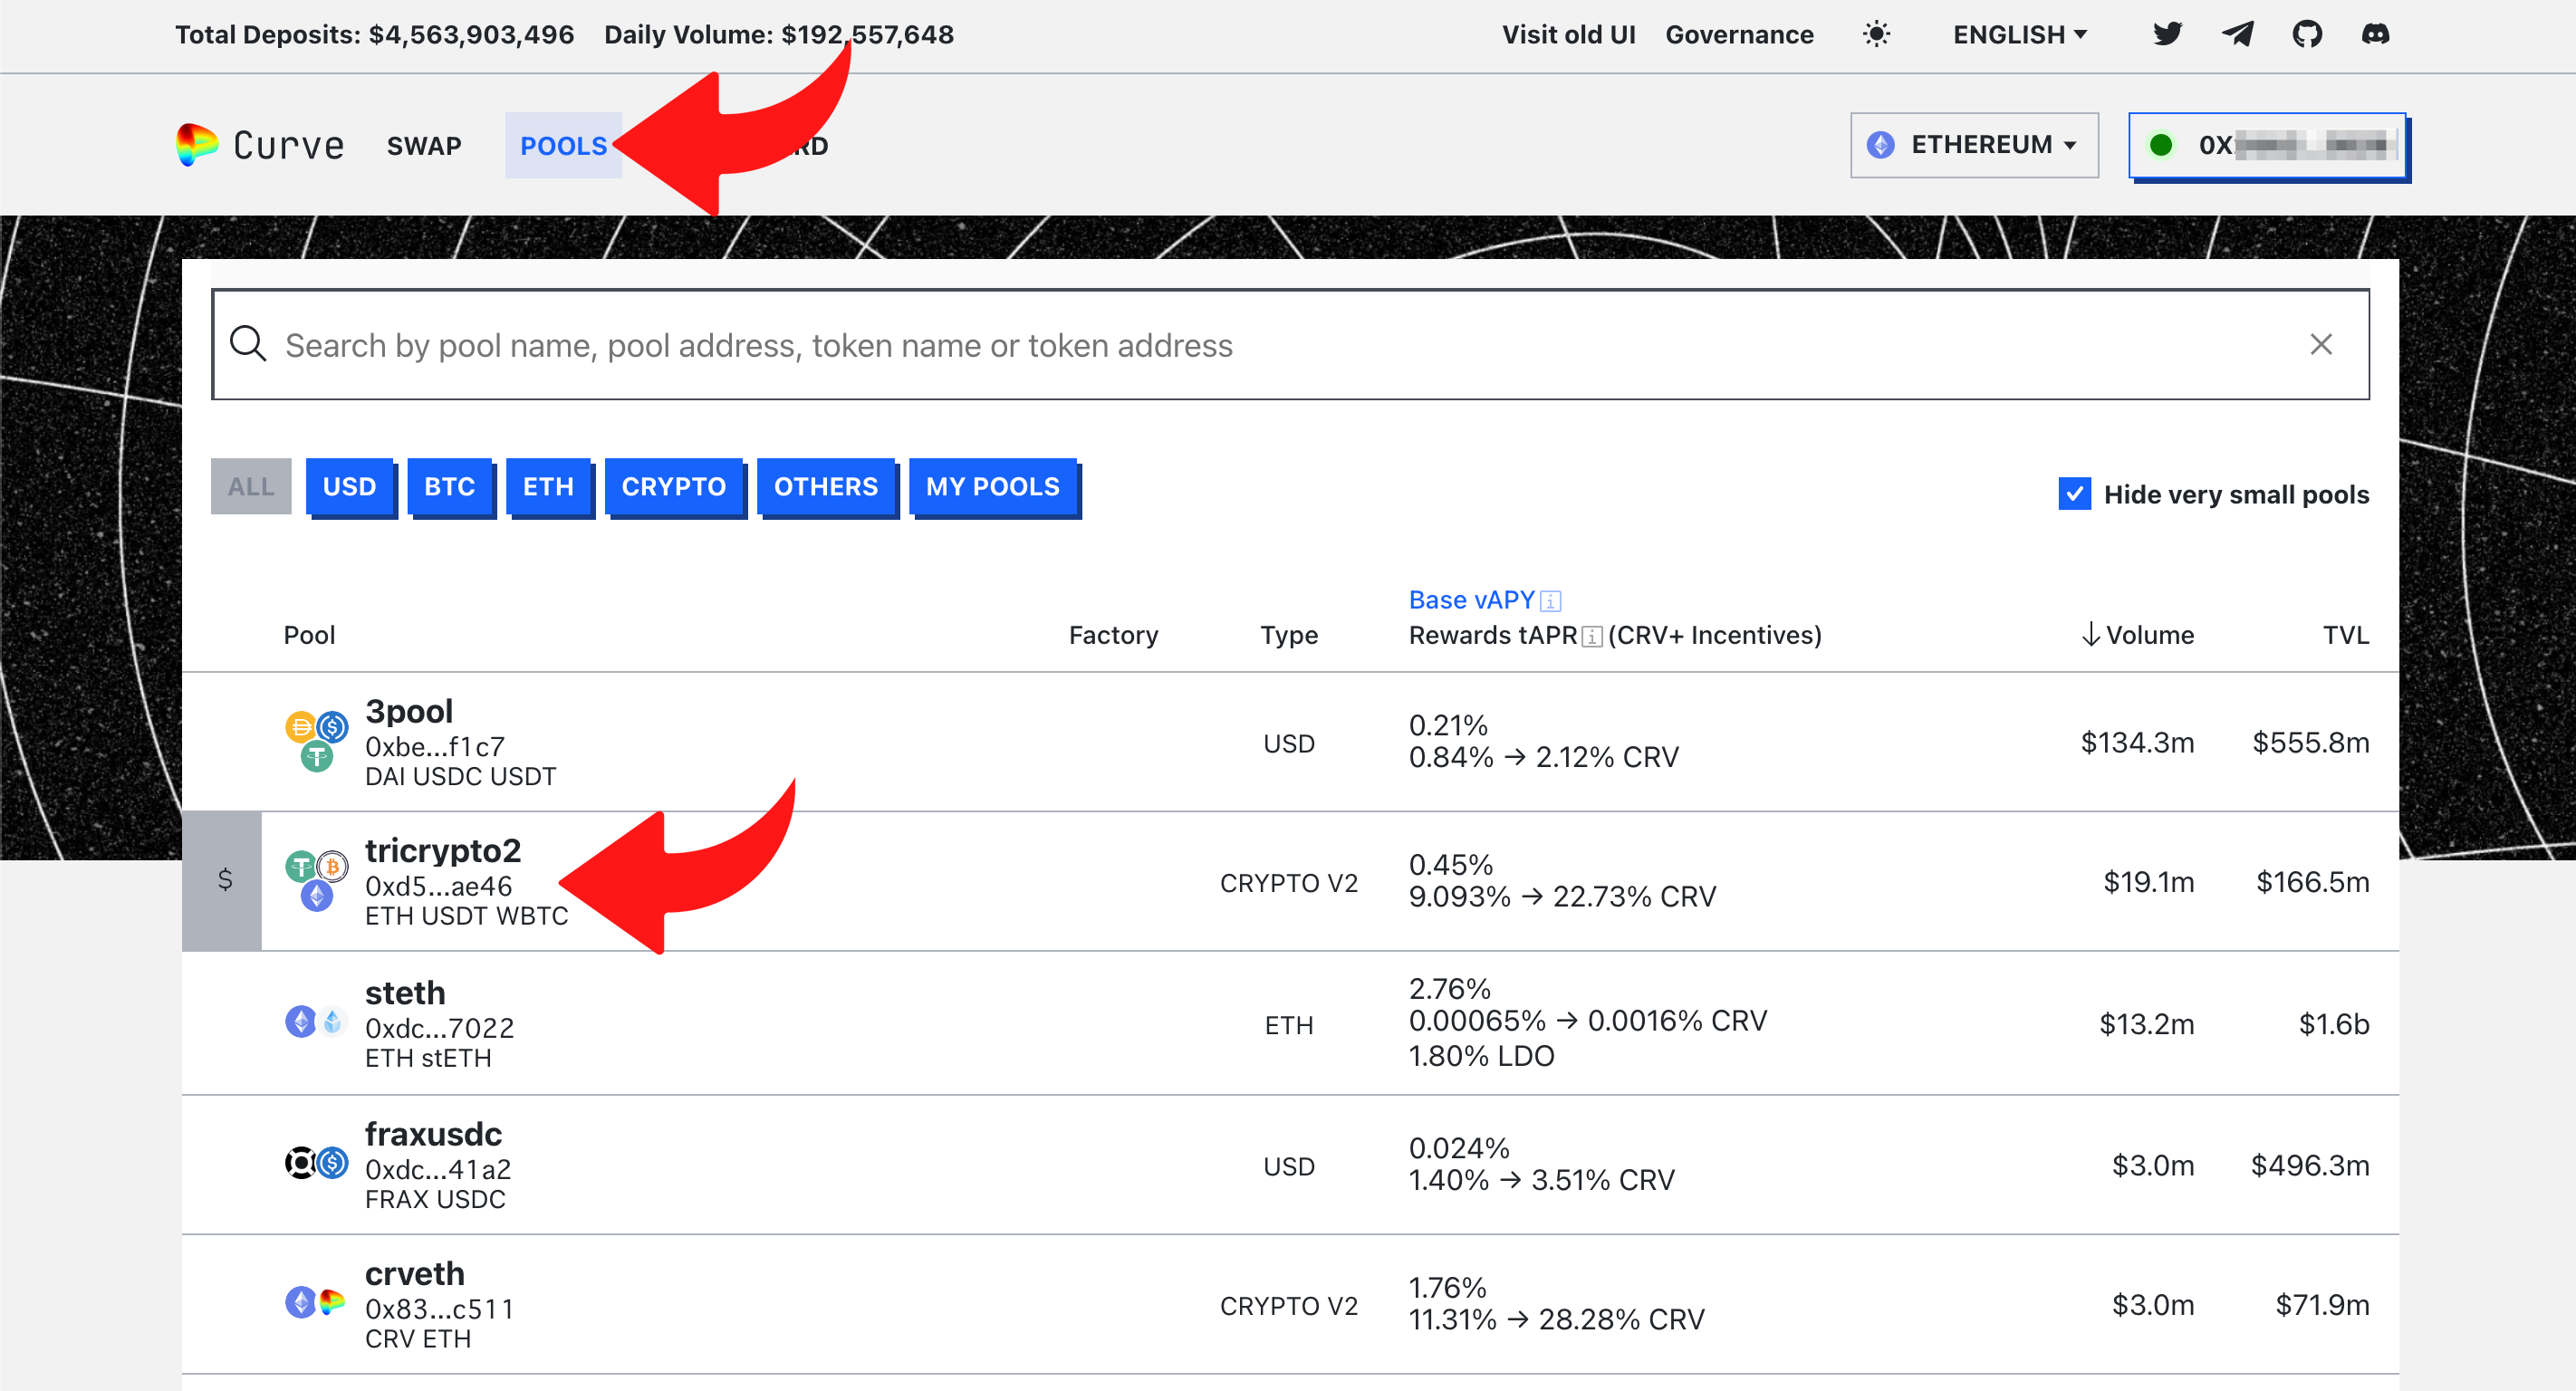The width and height of the screenshot is (2576, 1391).
Task: Click the magnifier search icon
Action: coord(248,344)
